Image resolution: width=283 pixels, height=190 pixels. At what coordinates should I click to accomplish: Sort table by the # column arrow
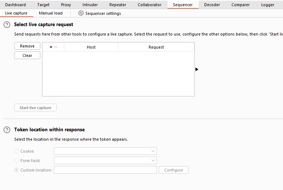tap(56, 47)
